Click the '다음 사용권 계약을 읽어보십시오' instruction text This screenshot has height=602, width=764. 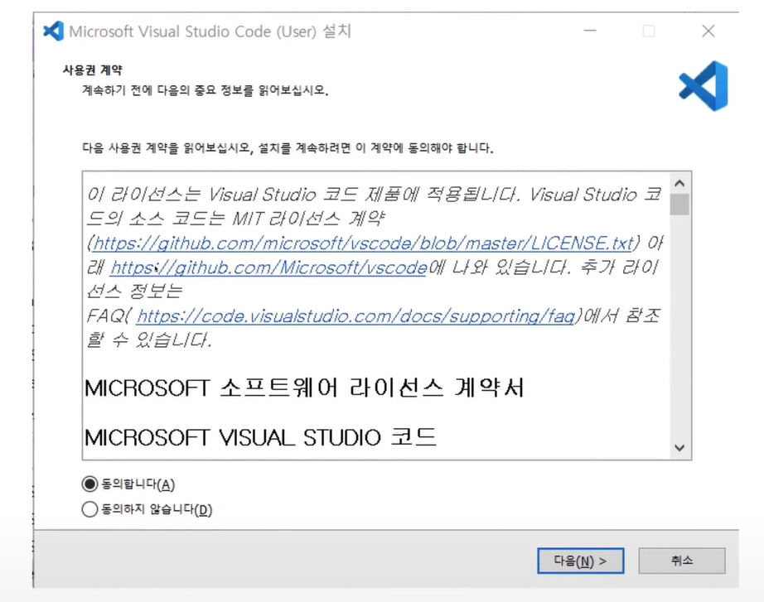tap(167, 147)
